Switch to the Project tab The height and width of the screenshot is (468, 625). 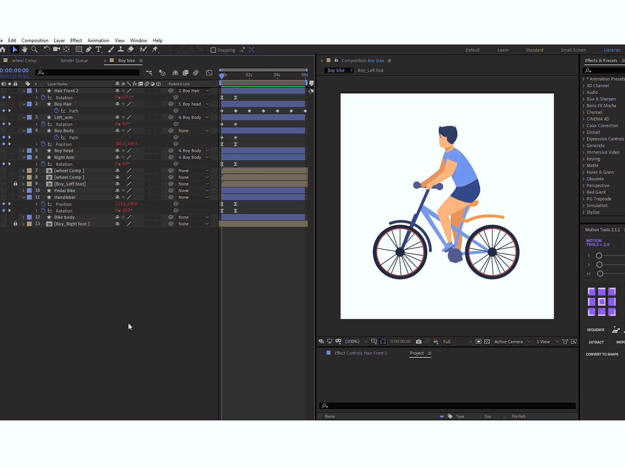[x=417, y=353]
